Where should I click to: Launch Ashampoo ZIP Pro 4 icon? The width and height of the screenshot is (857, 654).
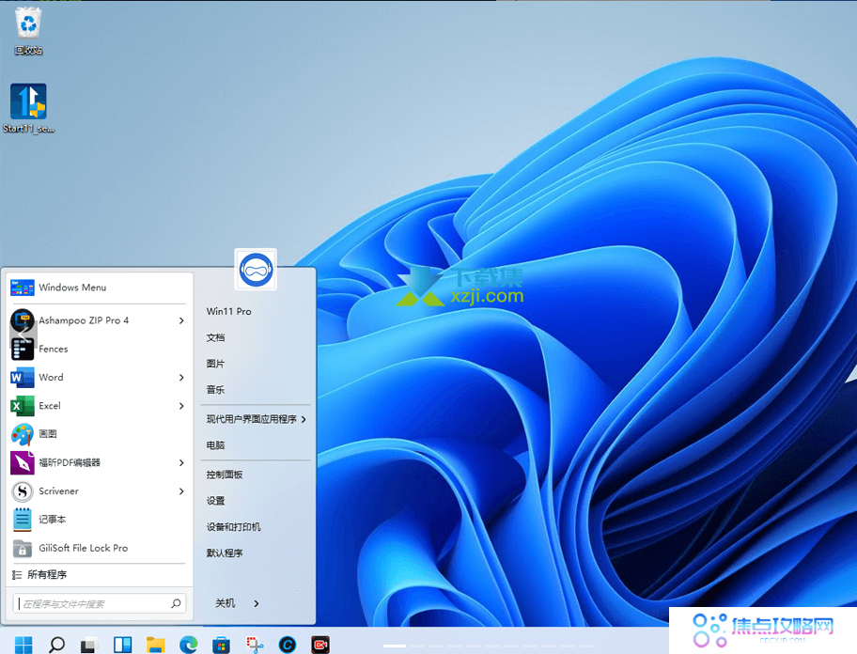(23, 320)
